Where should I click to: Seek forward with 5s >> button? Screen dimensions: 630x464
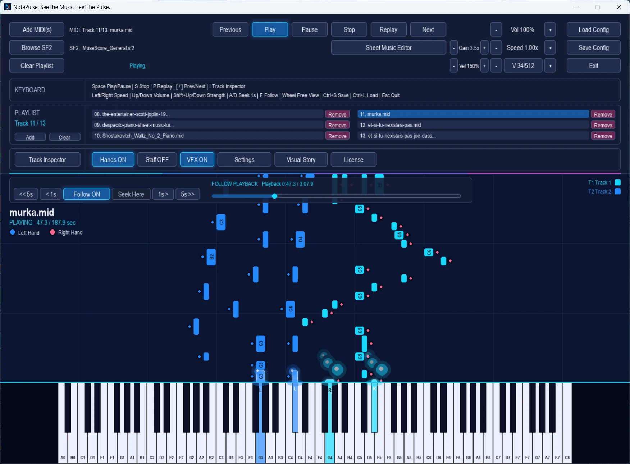tap(188, 194)
